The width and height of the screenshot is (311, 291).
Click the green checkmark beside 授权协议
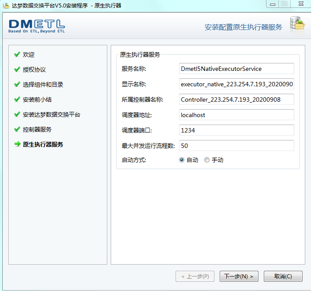pos(17,69)
